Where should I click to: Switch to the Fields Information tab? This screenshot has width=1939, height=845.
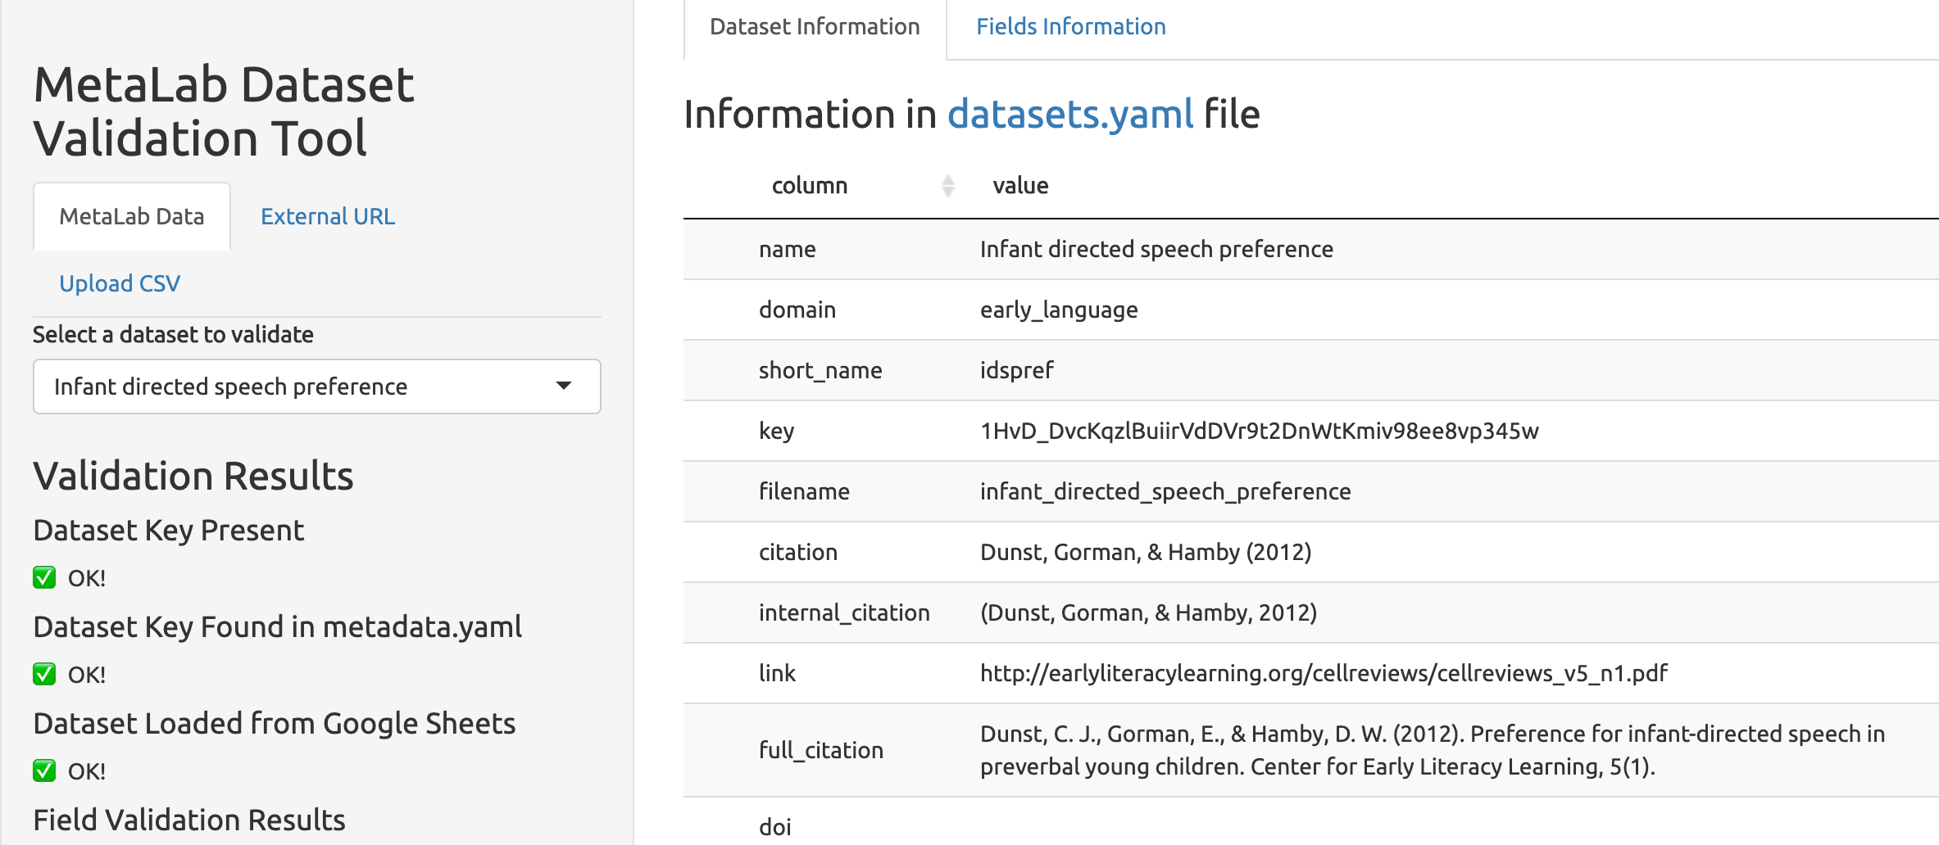pos(1070,27)
